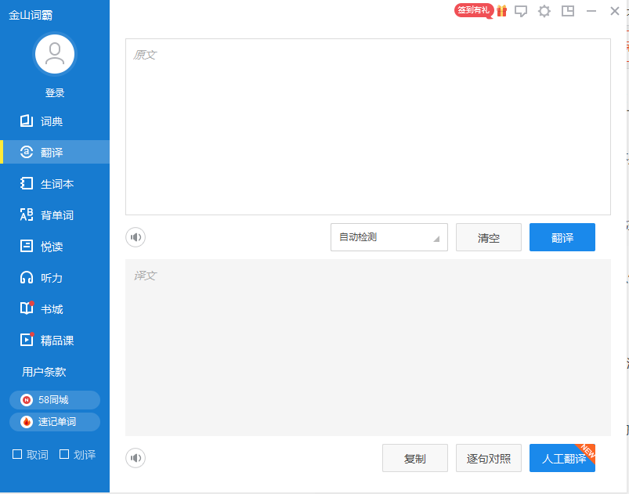Play translation audio speaker icon
This screenshot has height=494, width=629.
[136, 458]
